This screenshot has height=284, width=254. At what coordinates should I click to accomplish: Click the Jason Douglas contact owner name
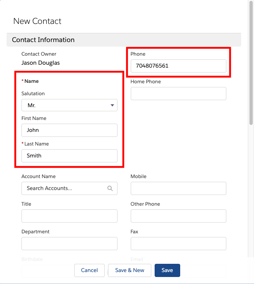coord(40,63)
